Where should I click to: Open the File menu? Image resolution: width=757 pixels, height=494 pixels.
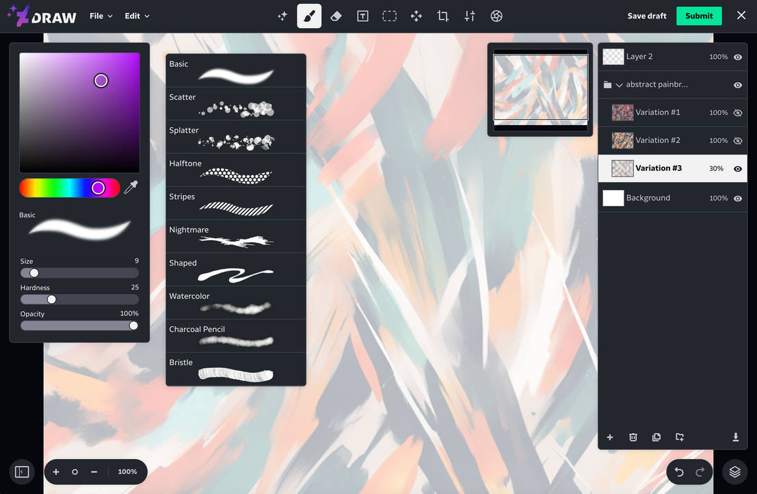pos(101,16)
